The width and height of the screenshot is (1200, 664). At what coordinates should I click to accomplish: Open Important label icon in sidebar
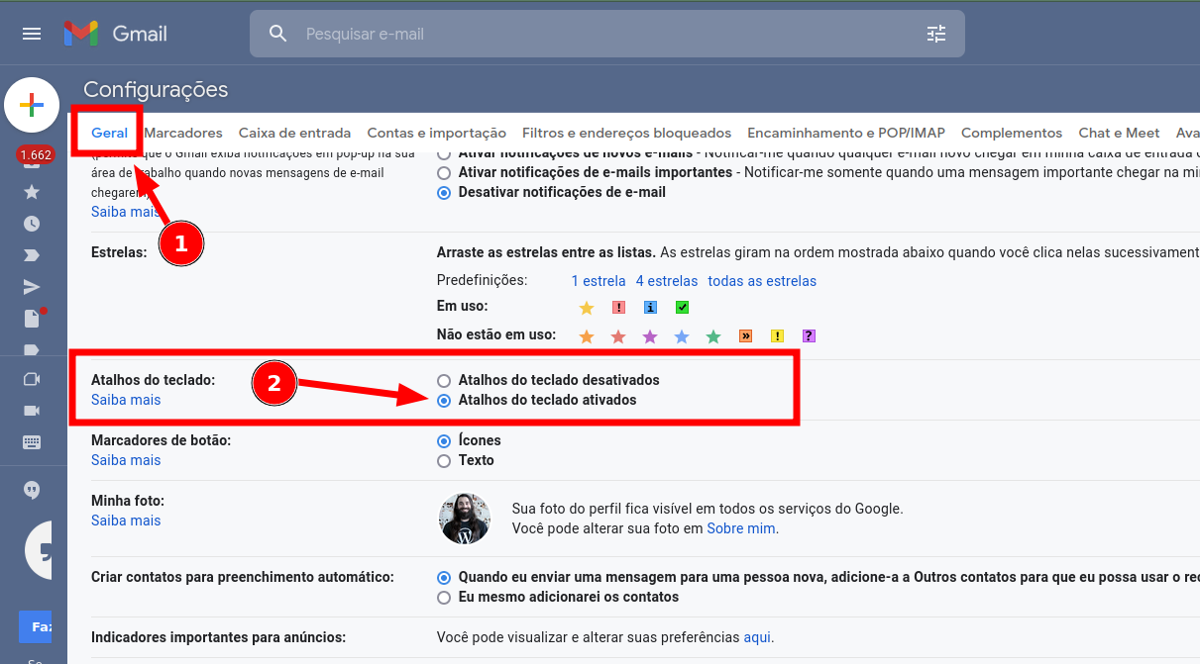tap(32, 255)
